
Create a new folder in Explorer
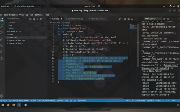(x=34, y=19)
